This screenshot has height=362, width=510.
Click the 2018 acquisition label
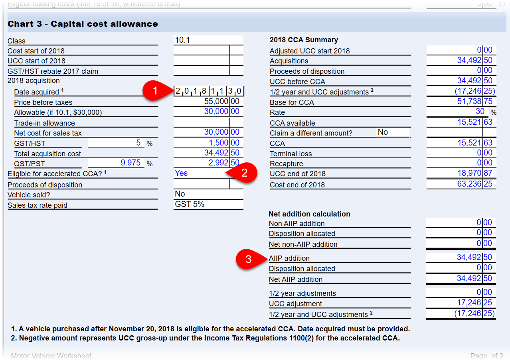tap(34, 81)
